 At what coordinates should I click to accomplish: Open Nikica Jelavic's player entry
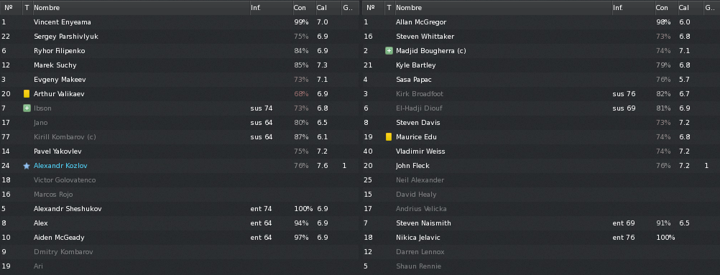pos(541,238)
